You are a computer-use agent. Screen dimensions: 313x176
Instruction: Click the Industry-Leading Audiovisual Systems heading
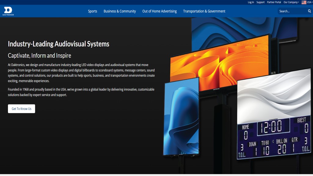coord(58,44)
